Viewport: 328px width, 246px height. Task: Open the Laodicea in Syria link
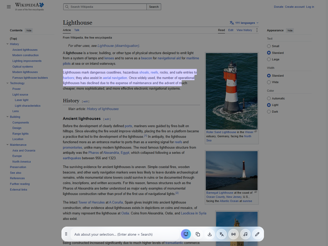pos(193,213)
